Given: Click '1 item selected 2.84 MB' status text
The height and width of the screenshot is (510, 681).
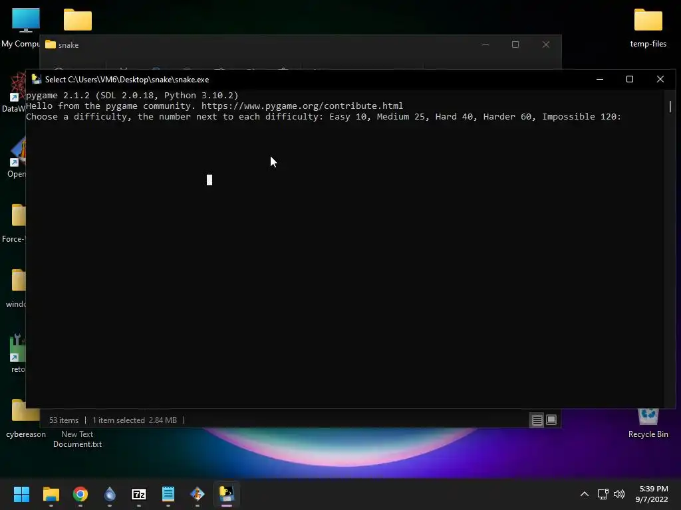Looking at the screenshot, I should click(134, 420).
